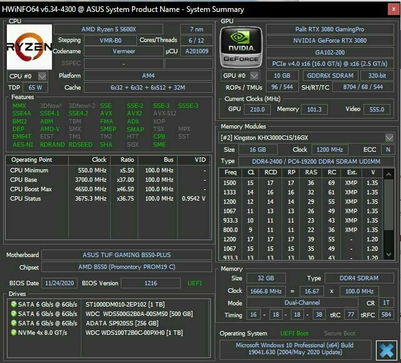Click the 6 / 12 cores/threads field

196,41
